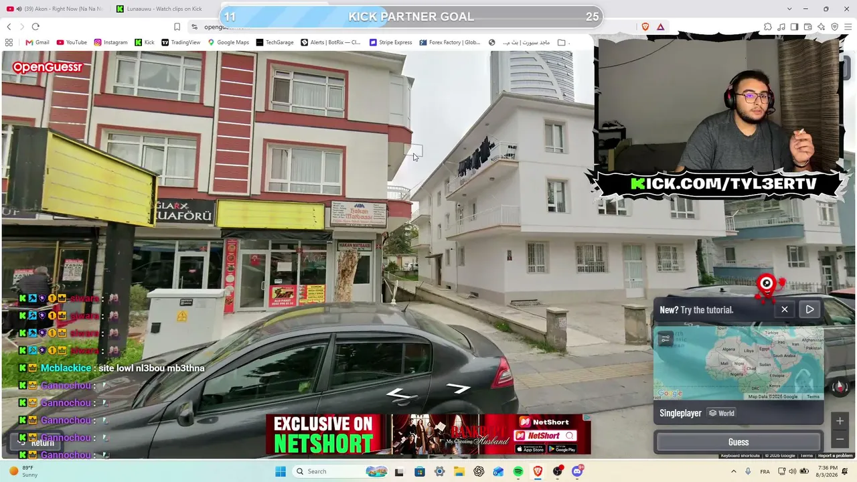857x482 pixels.
Task: Open the media control music-note icon
Action: coord(781,27)
